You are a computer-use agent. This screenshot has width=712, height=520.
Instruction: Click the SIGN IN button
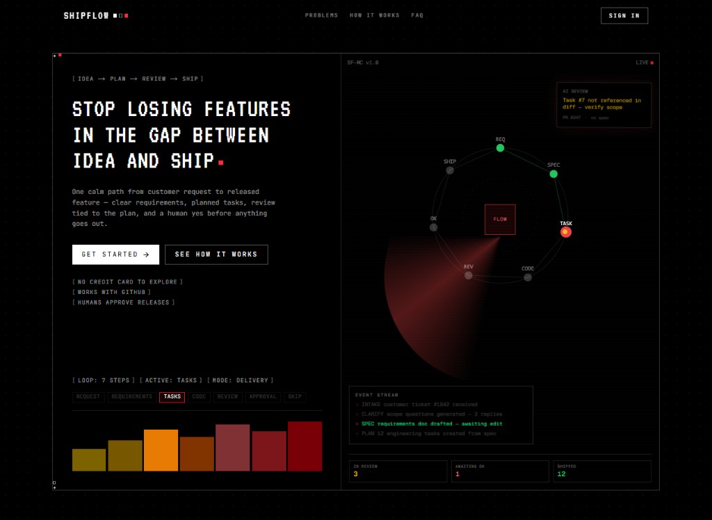click(x=624, y=16)
